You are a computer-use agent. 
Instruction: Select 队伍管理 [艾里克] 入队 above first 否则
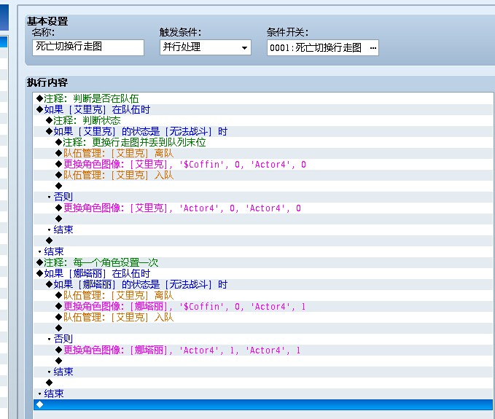[263, 175]
